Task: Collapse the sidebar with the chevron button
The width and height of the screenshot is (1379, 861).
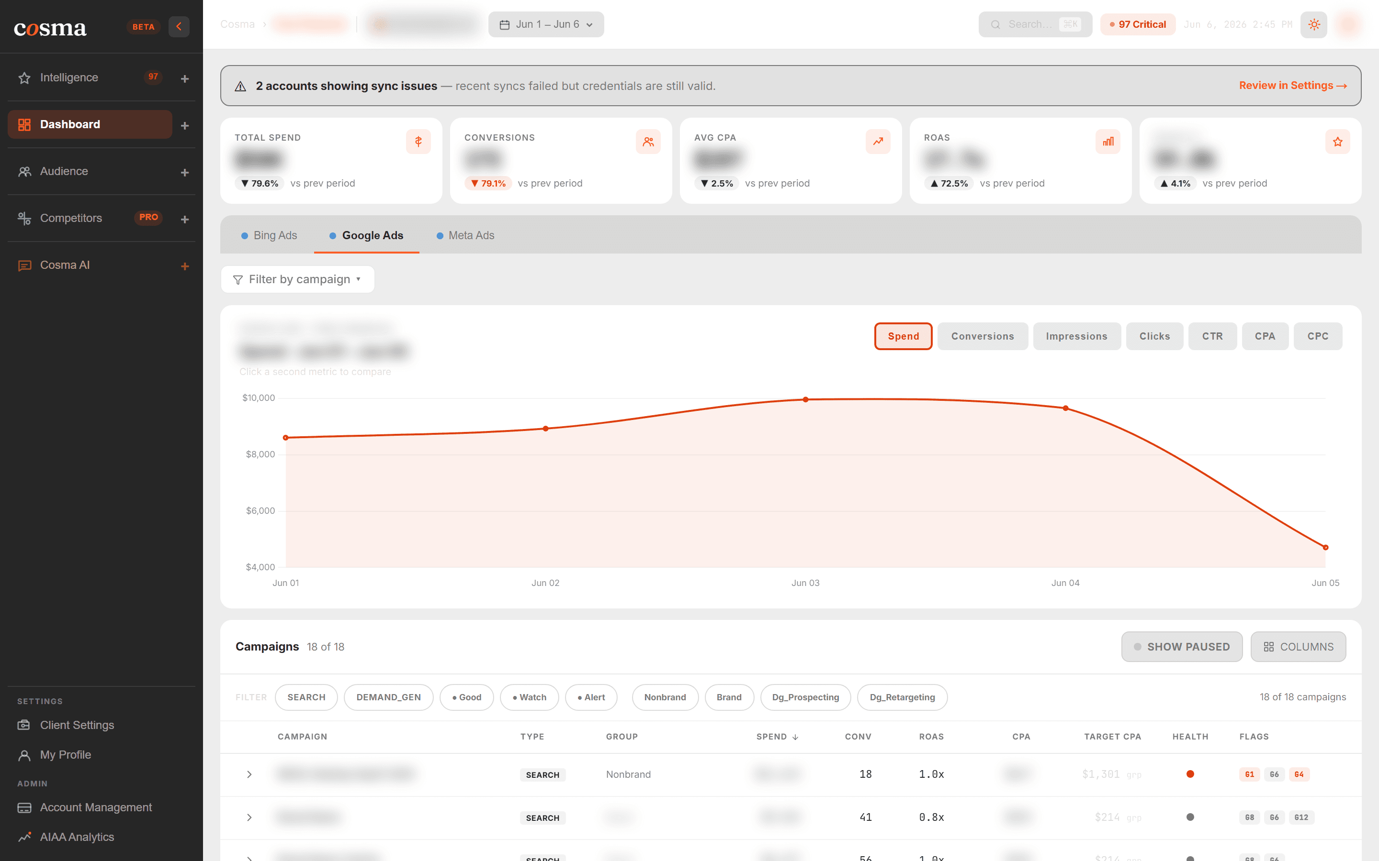Action: pyautogui.click(x=178, y=26)
